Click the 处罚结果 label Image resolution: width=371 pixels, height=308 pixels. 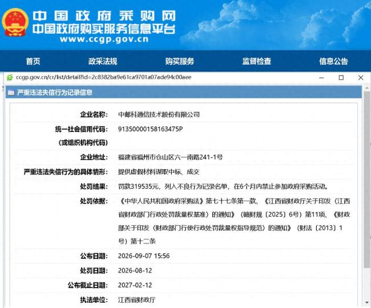[x=94, y=186]
